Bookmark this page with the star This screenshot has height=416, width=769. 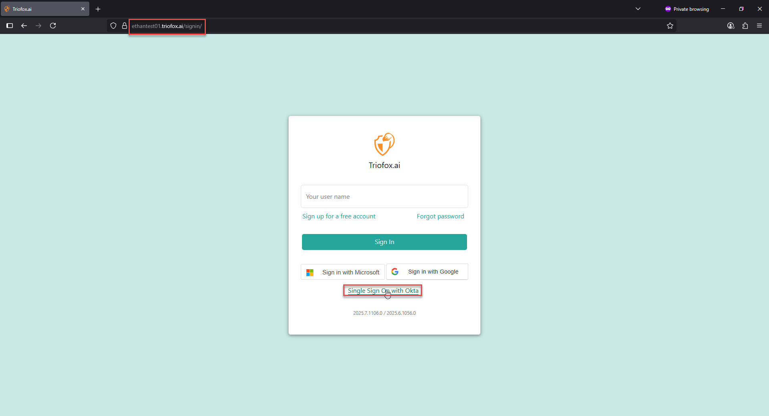point(670,26)
